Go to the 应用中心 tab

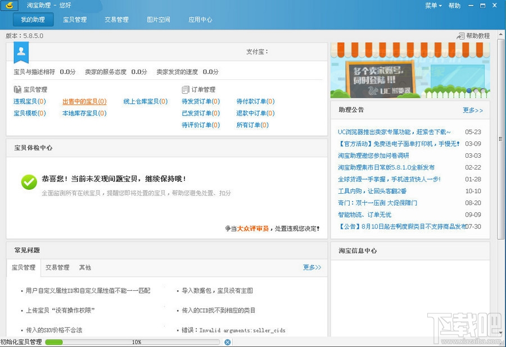point(200,20)
